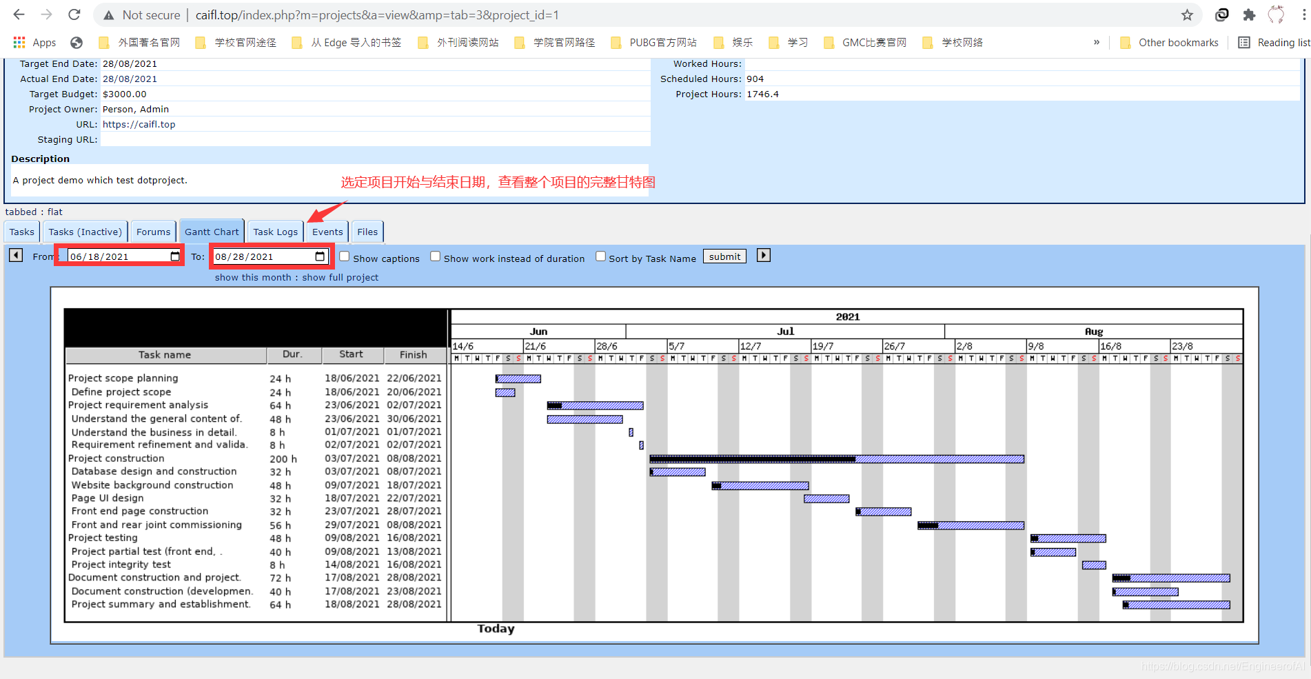Click the To date field
This screenshot has height=679, width=1311.
(270, 256)
